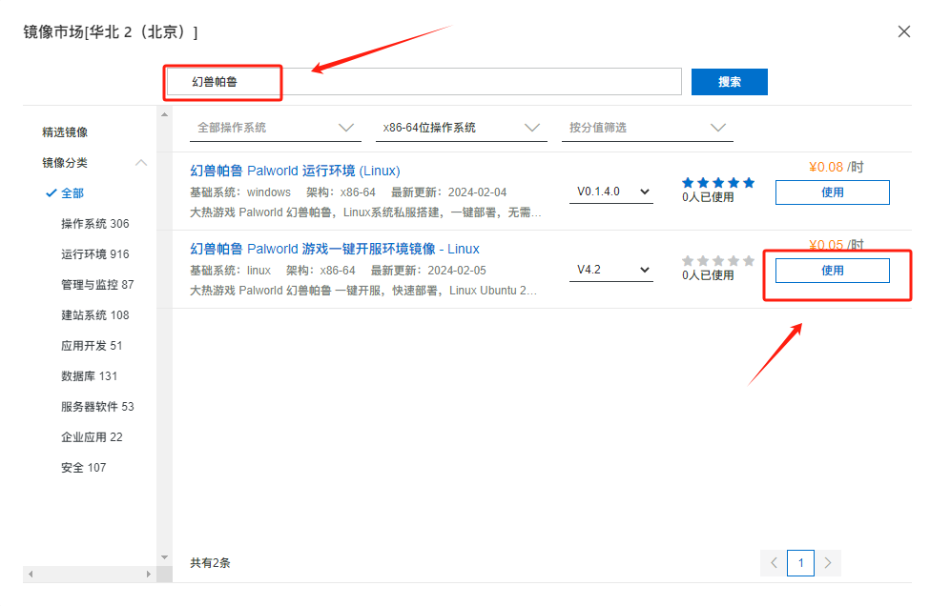Open the 全部操作系统 dropdown
This screenshot has height=606, width=930.
(276, 128)
